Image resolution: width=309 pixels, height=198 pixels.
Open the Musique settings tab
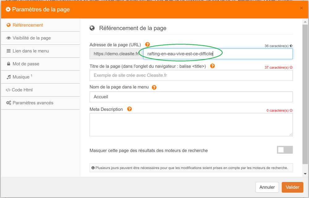(x=21, y=77)
